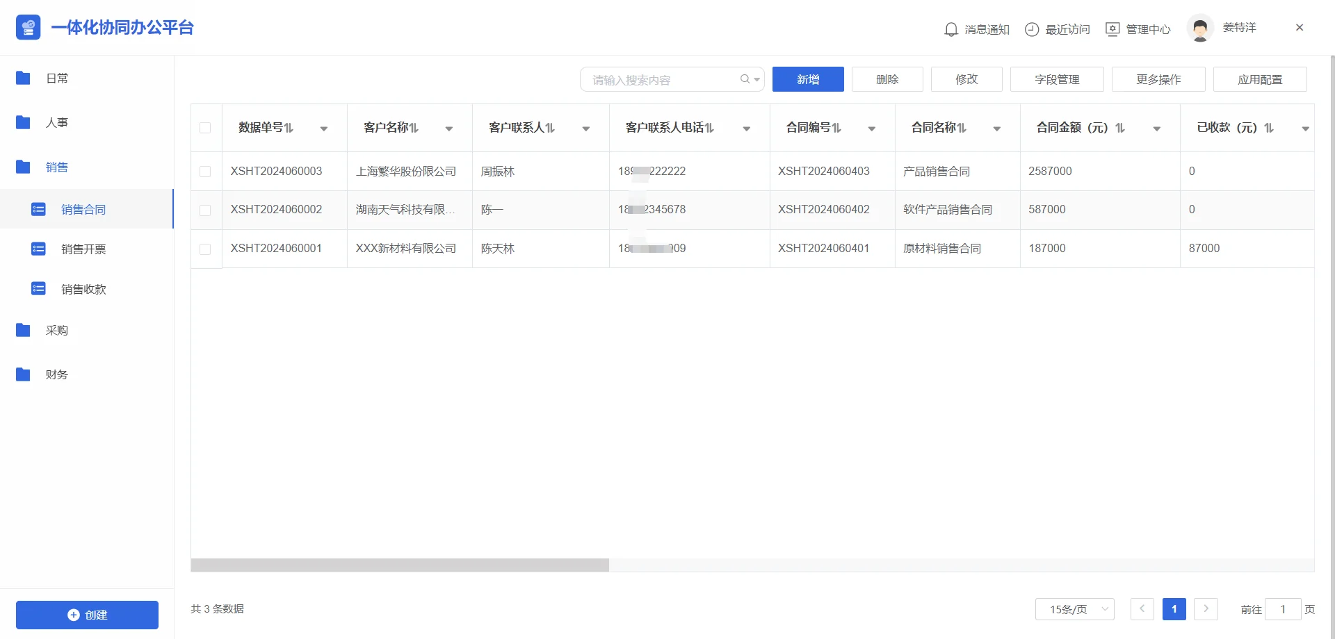Click the 删除 button

point(887,79)
